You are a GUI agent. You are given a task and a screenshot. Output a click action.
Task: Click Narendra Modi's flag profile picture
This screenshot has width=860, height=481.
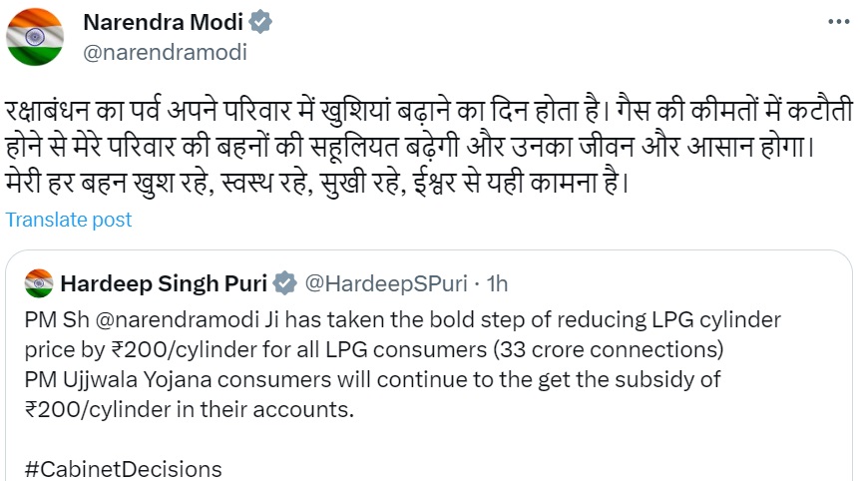[x=35, y=36]
